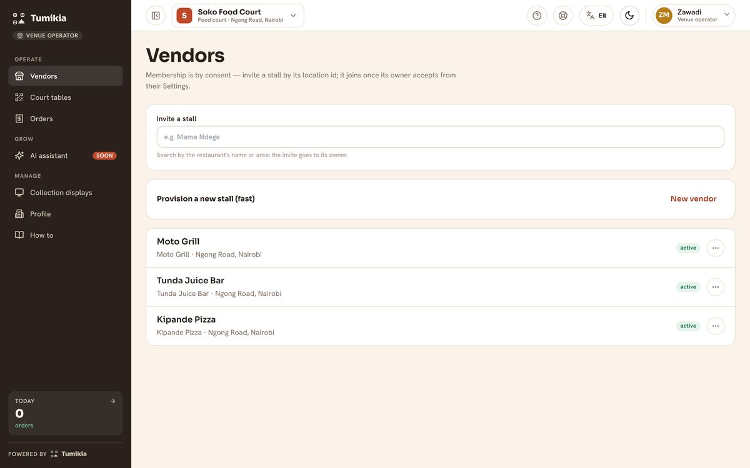Click the Tumikia logo icon in sidebar
The width and height of the screenshot is (750, 468).
19,18
